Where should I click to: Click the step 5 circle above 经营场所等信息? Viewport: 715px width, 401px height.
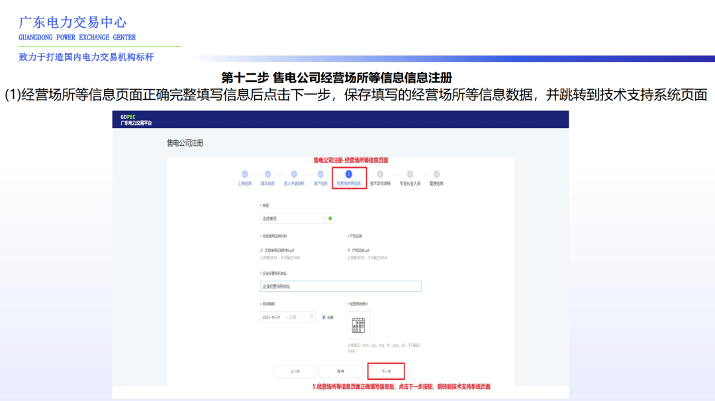click(x=348, y=173)
